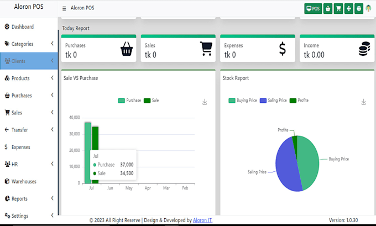The height and width of the screenshot is (226, 376).
Task: Open the Purchases sidebar item
Action: coord(29,96)
